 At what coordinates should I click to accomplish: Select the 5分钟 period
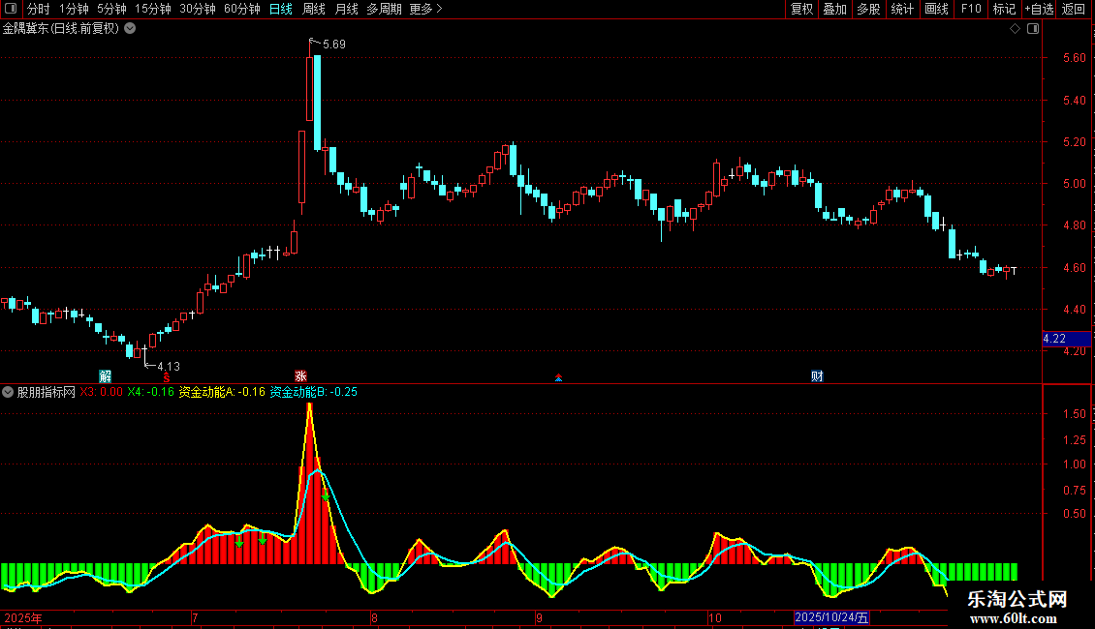point(111,9)
